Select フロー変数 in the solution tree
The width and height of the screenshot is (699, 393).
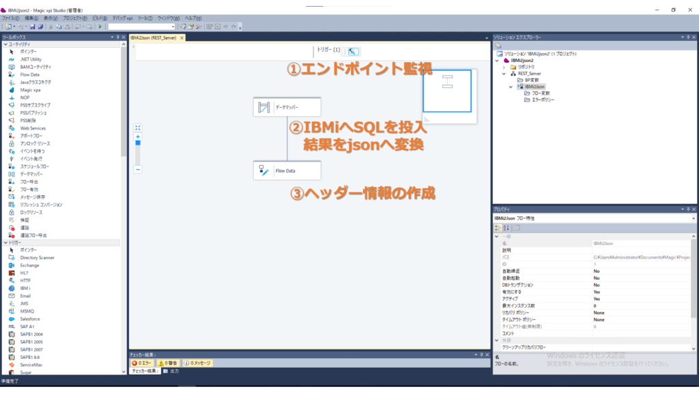541,93
